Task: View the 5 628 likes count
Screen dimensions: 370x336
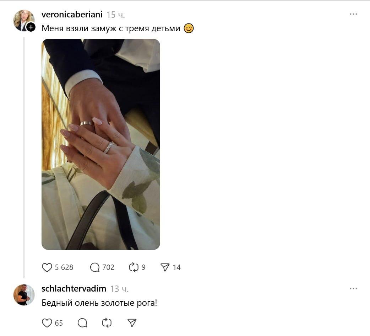Action: 64,267
